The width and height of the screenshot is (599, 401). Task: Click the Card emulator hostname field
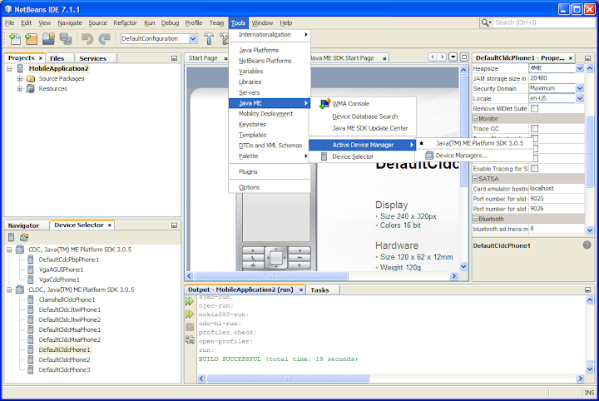tap(557, 189)
